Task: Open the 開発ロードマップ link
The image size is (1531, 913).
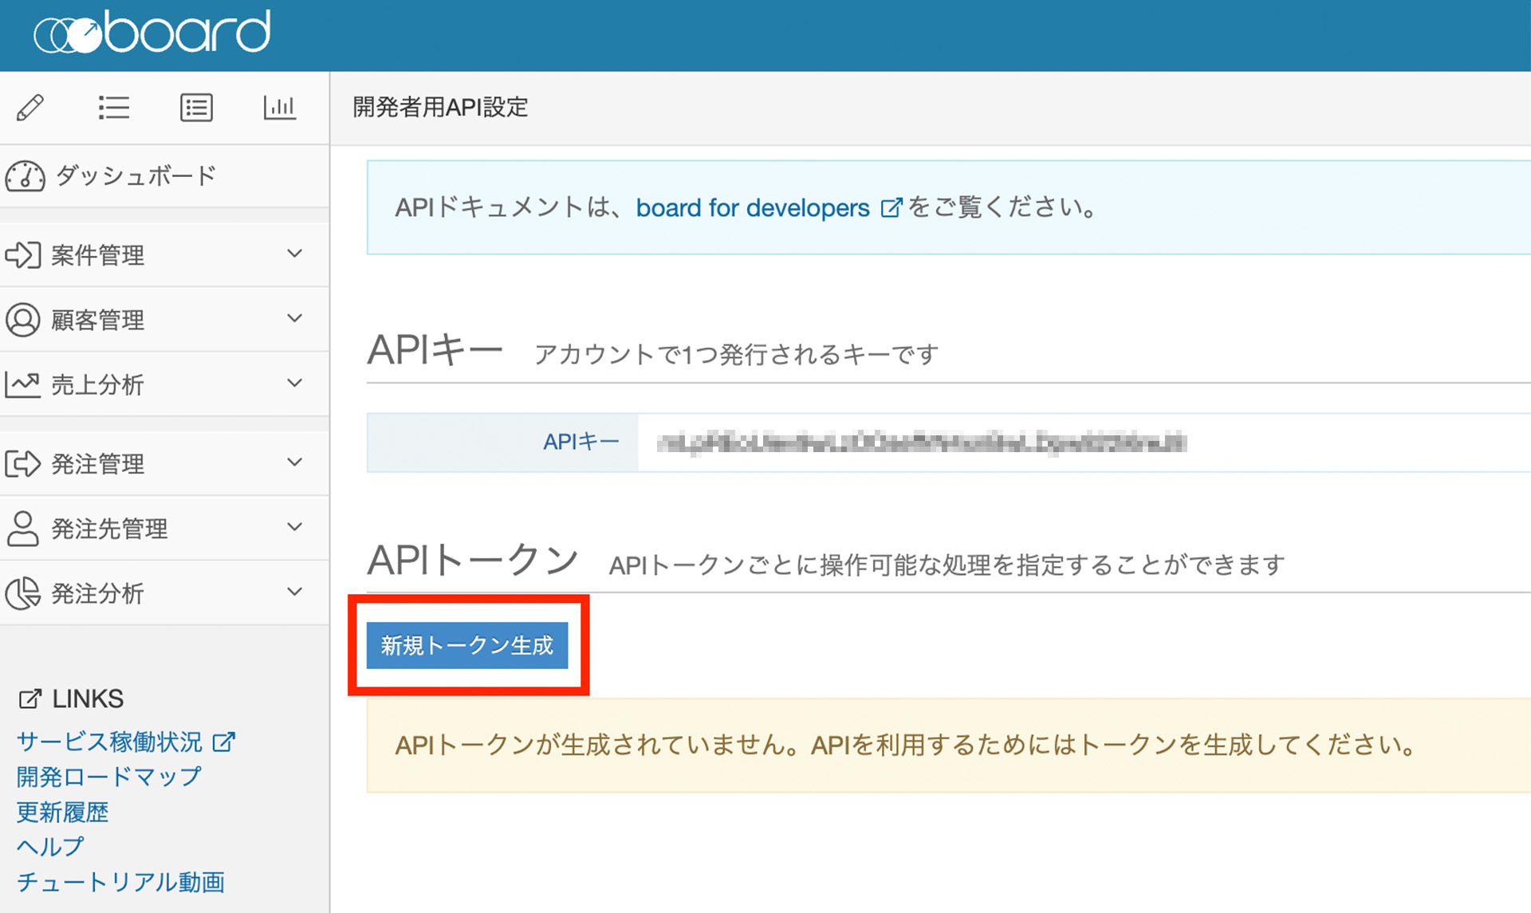Action: (108, 776)
